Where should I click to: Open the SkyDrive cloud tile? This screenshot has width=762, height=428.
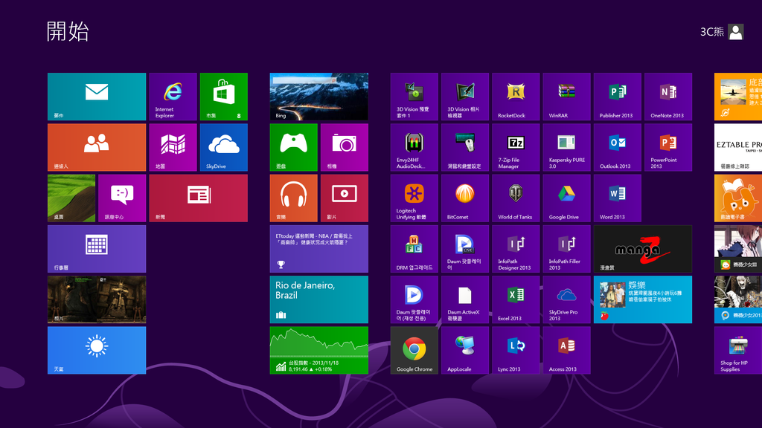[223, 148]
